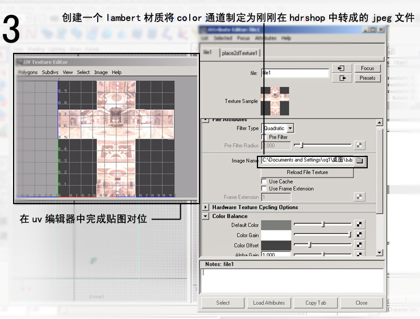Toggle the Pre Filter checkbox
This screenshot has width=420, height=319.
pyautogui.click(x=264, y=137)
